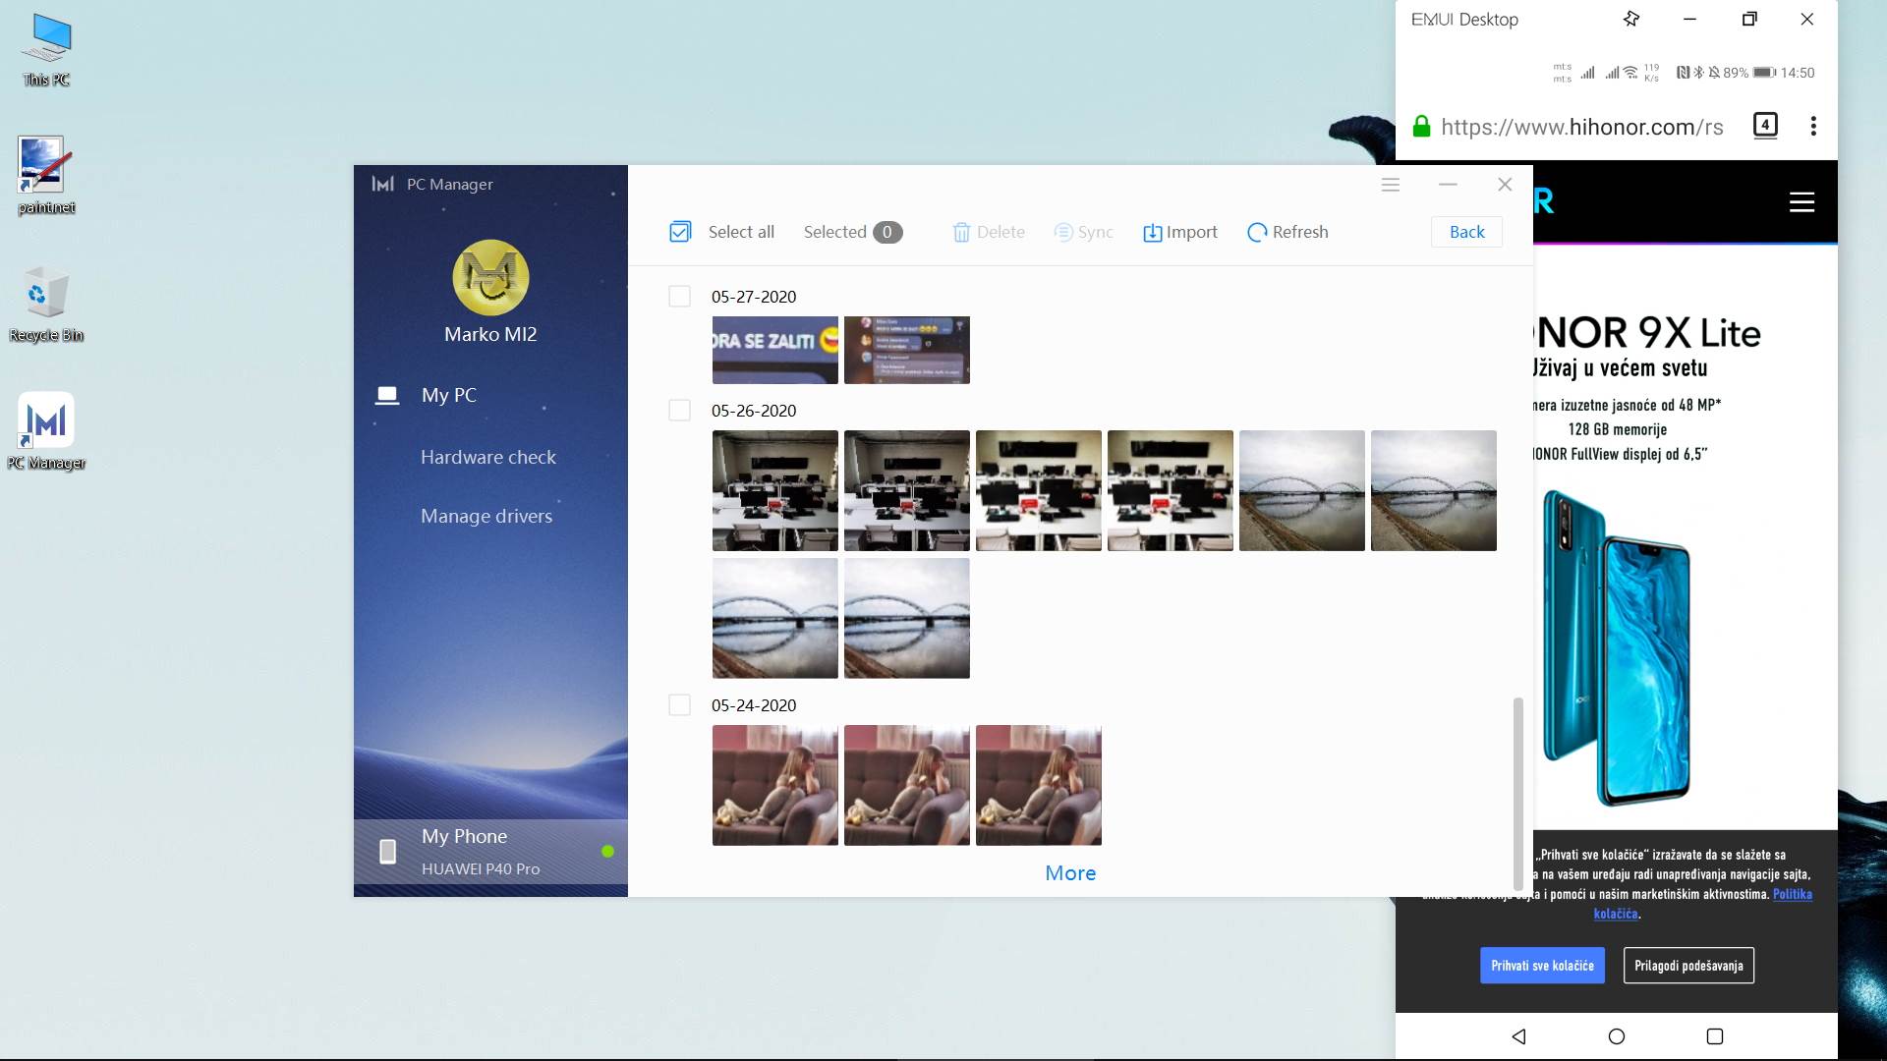Click the Refresh icon
Viewport: 1887px width, 1061px height.
click(1257, 233)
